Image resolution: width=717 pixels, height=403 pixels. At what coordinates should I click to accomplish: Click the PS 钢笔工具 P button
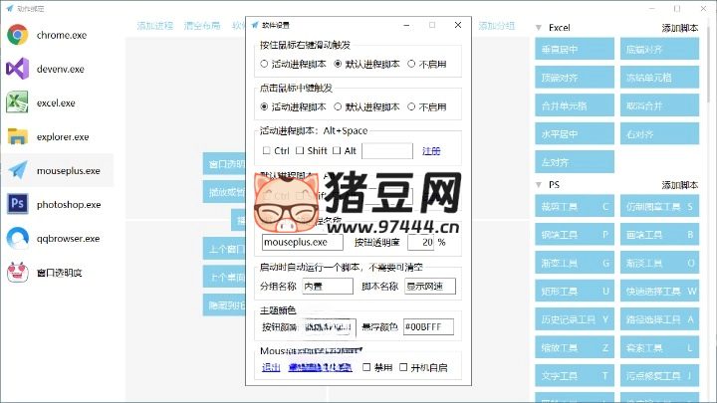coord(575,235)
